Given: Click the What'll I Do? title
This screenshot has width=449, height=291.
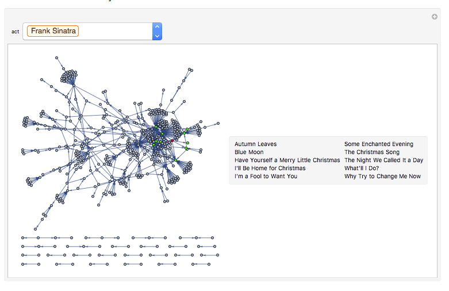Looking at the screenshot, I should [362, 168].
